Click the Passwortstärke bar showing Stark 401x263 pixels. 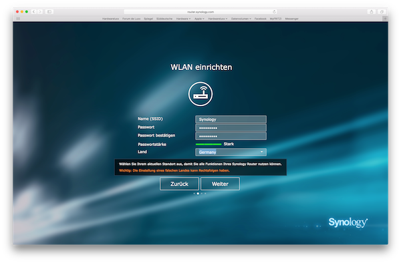tap(209, 144)
